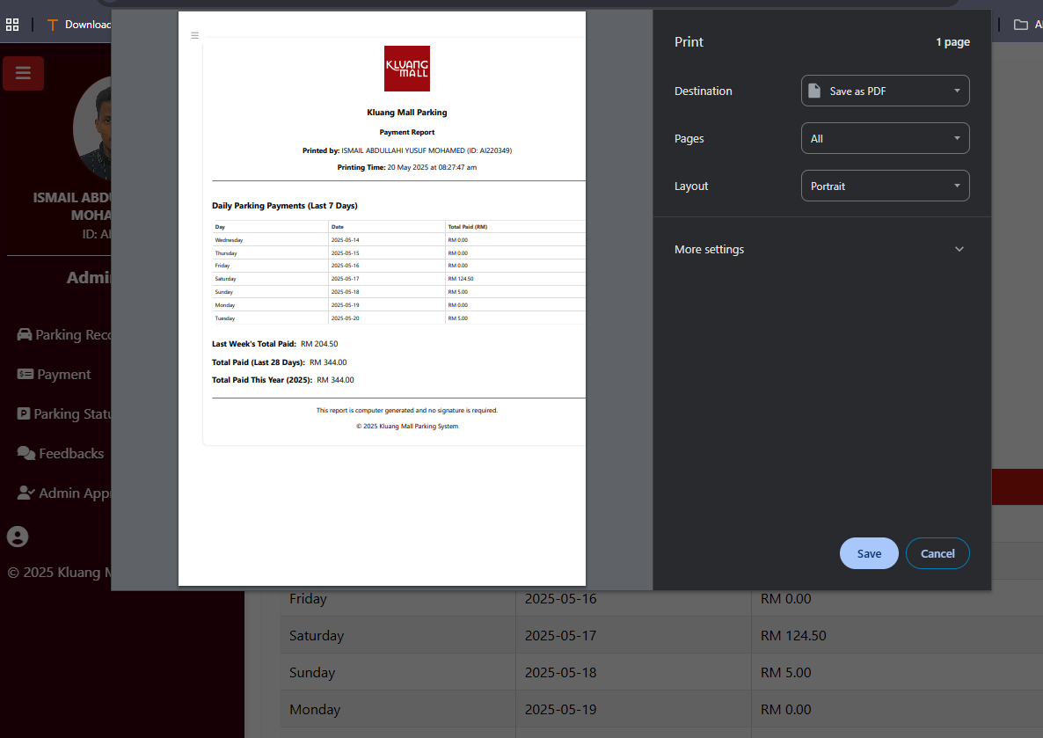Click the admin profile photo
This screenshot has height=738, width=1043.
(92, 128)
